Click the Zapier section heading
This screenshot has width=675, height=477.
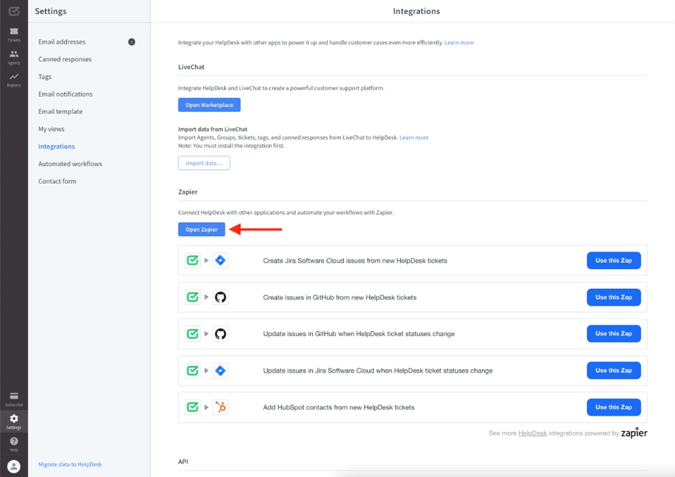click(188, 191)
